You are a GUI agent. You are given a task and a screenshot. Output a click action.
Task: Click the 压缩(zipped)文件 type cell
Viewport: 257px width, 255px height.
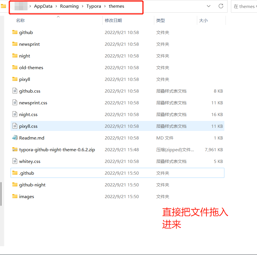pos(175,150)
